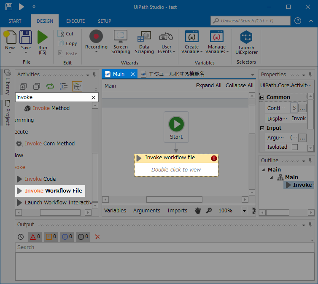This screenshot has width=318, height=284.
Task: Click the activities tree view icon
Action: (x=64, y=86)
